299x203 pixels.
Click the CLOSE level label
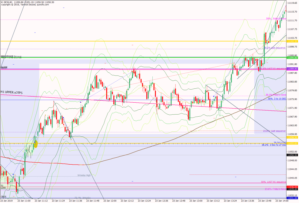point(4,67)
